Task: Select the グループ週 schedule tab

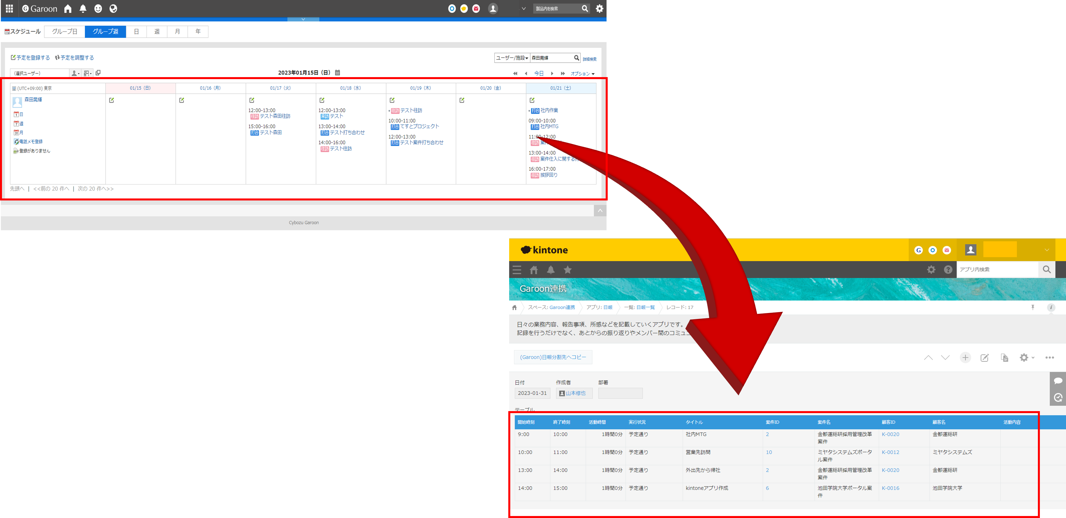Action: [106, 32]
